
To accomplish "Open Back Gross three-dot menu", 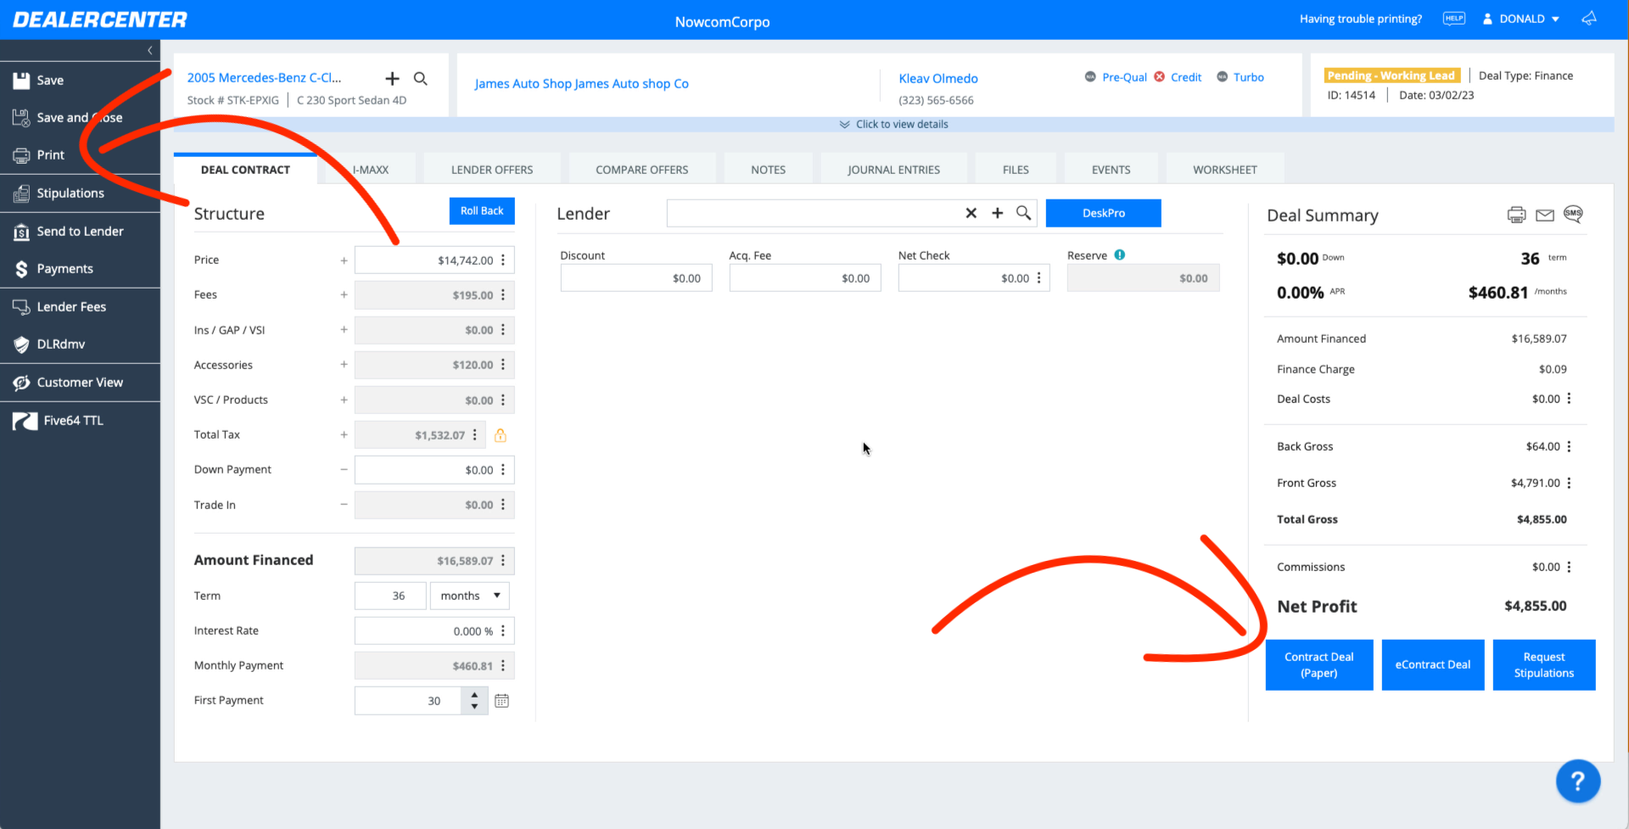I will point(1569,446).
